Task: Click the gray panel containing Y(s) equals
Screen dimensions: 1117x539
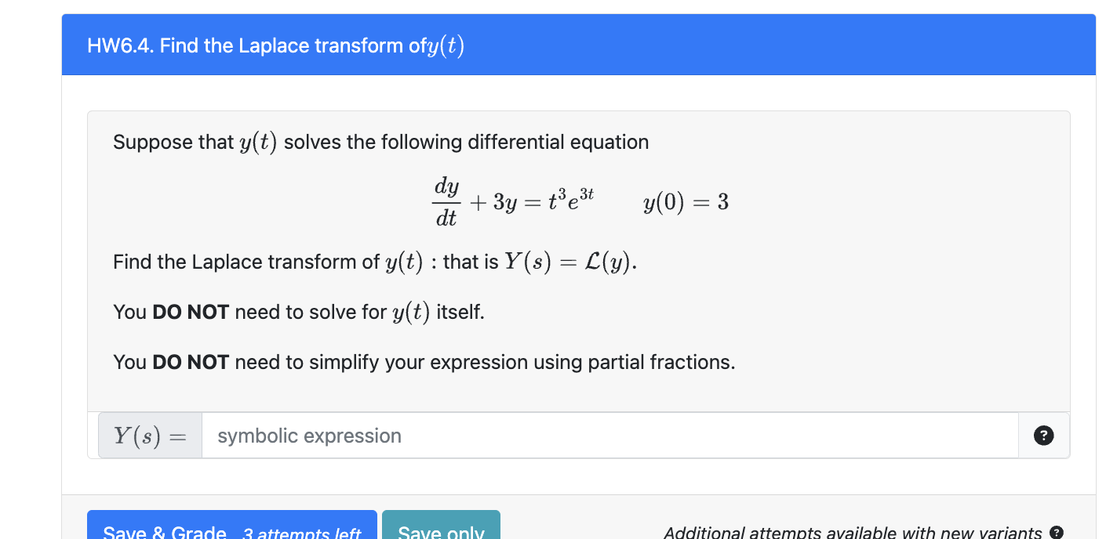Action: coord(149,436)
